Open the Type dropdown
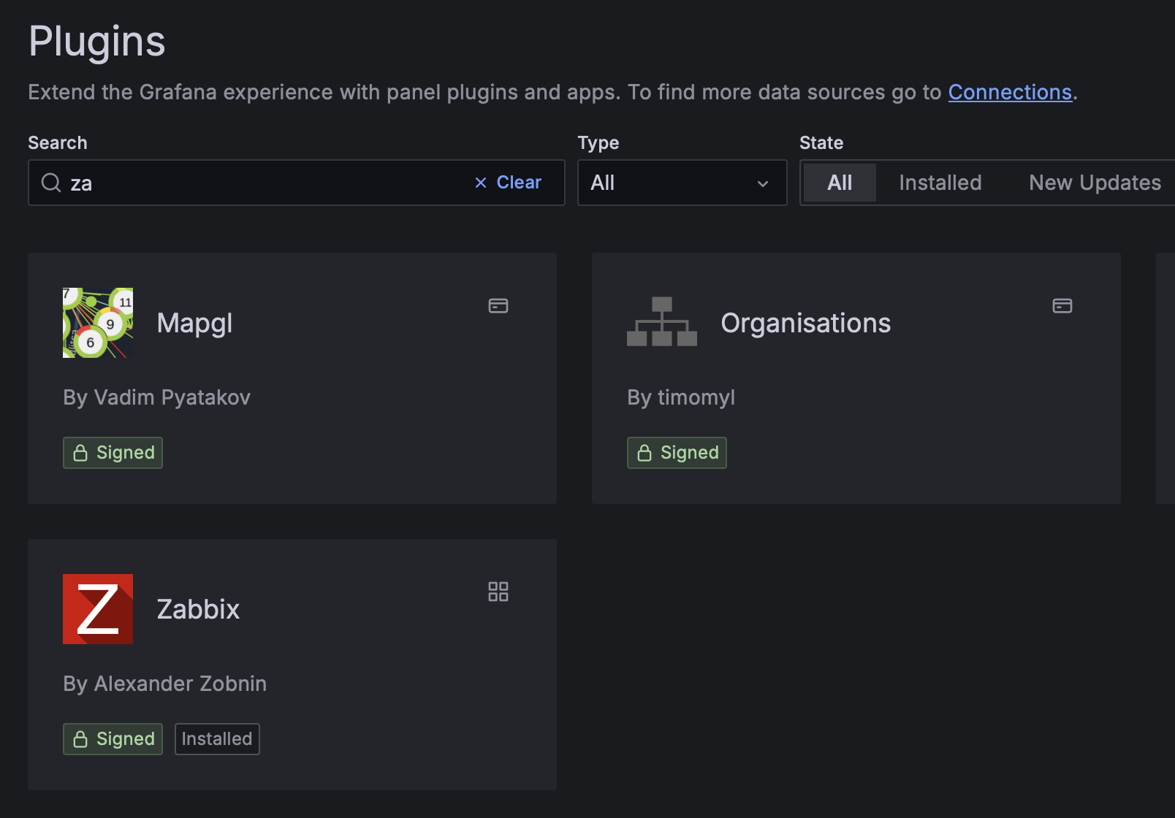The image size is (1175, 818). 672,183
